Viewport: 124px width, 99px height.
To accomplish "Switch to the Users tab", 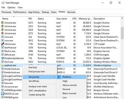I will (54, 12).
